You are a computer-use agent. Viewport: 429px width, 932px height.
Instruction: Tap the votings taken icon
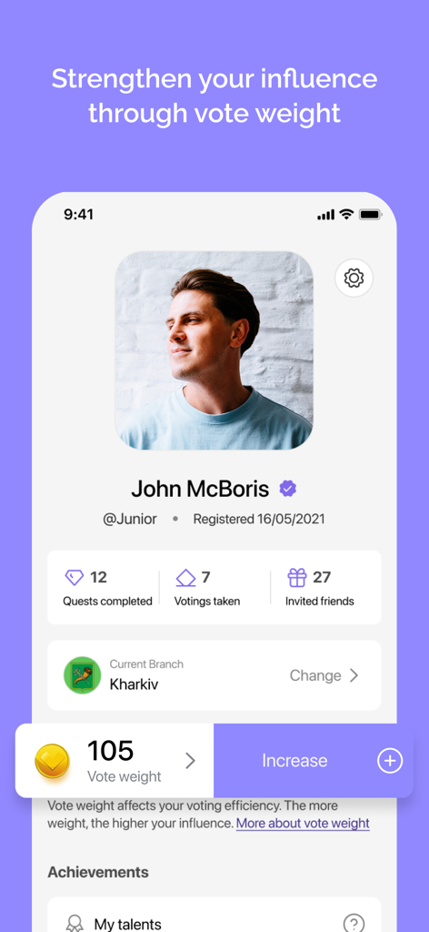pos(185,577)
